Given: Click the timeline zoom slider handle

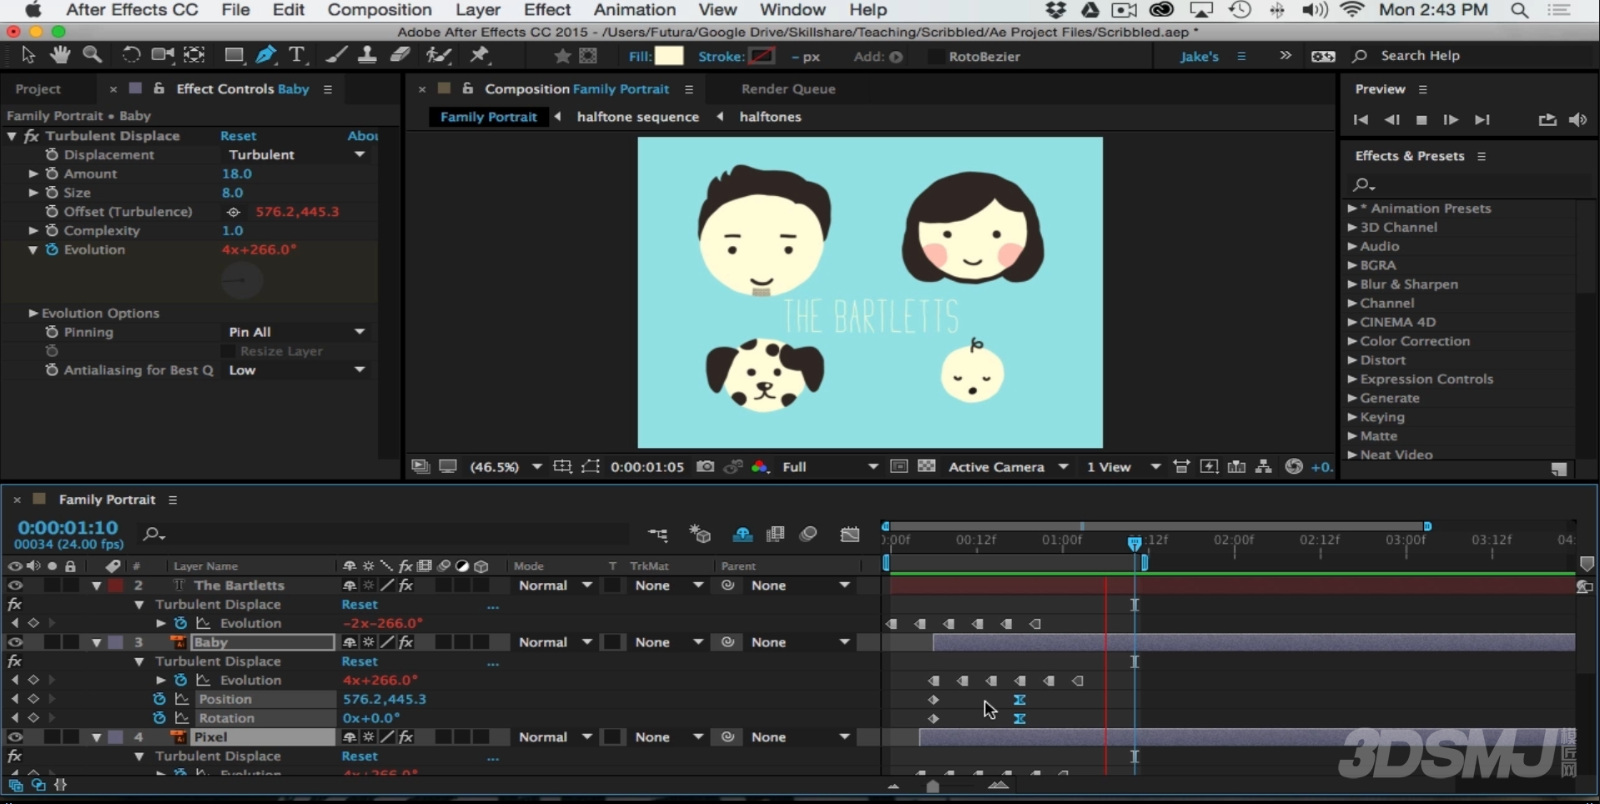Looking at the screenshot, I should 933,786.
